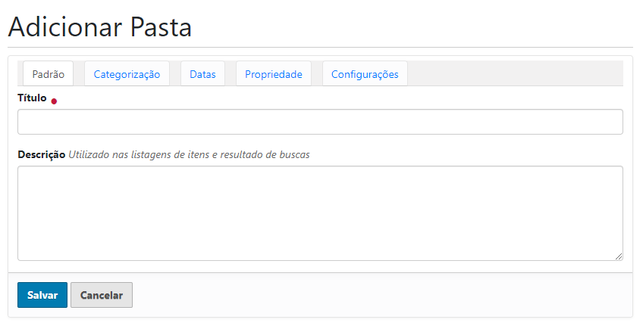Open the Datas tab

tap(202, 74)
